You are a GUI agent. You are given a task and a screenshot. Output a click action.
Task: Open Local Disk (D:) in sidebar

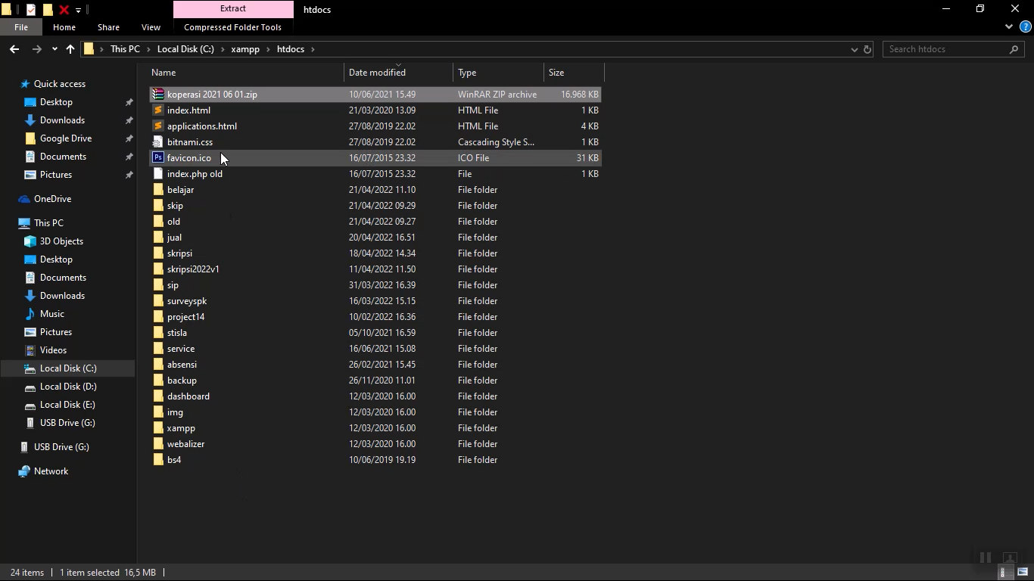point(68,387)
